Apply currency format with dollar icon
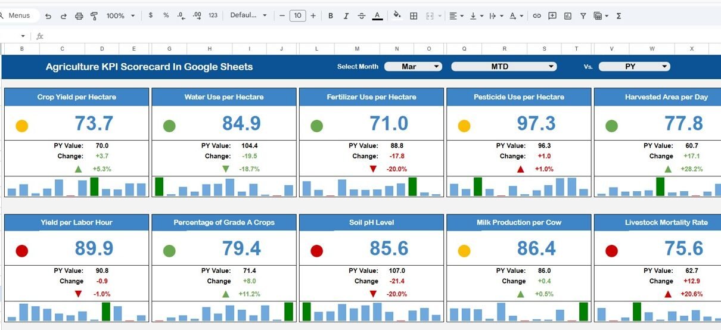Viewport: 721px width, 330px height. pos(150,16)
